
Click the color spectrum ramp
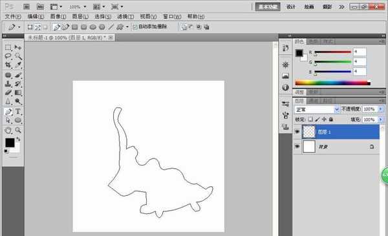pyautogui.click(x=333, y=83)
